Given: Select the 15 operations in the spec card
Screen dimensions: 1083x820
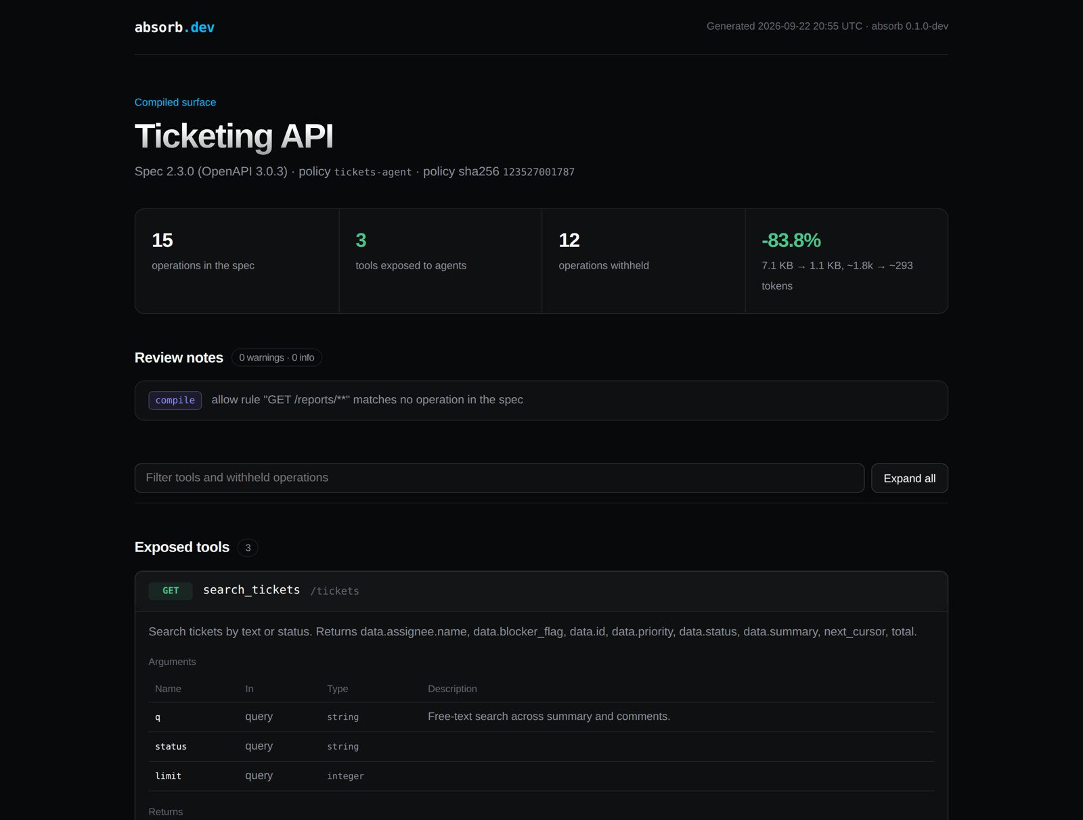Looking at the screenshot, I should (x=237, y=261).
